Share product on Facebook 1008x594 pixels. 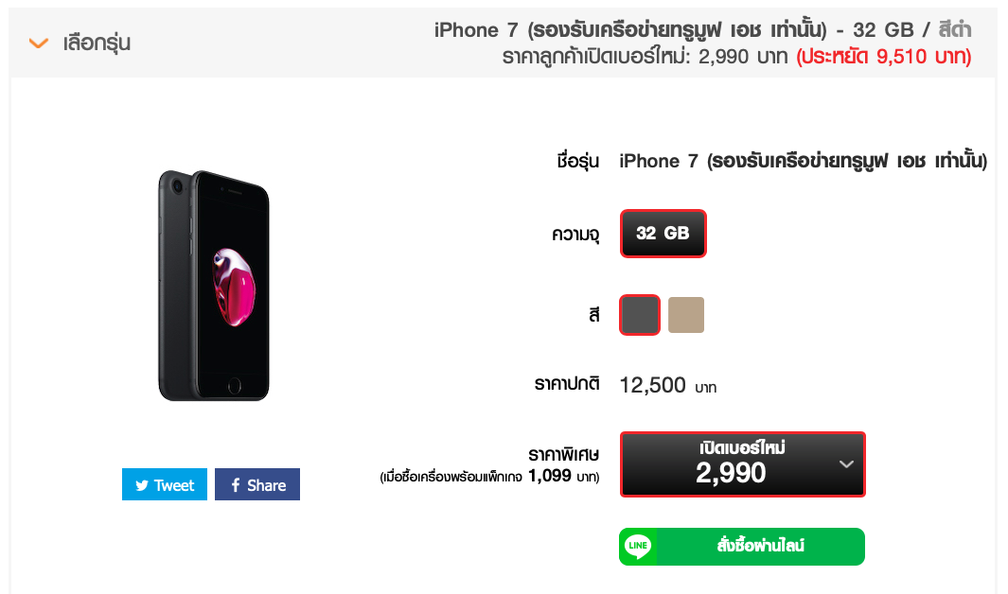[257, 484]
